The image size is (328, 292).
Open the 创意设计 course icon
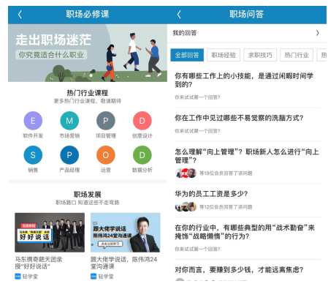[142, 121]
